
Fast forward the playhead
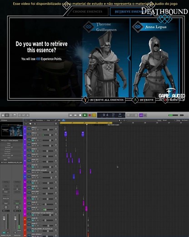coord(75,115)
